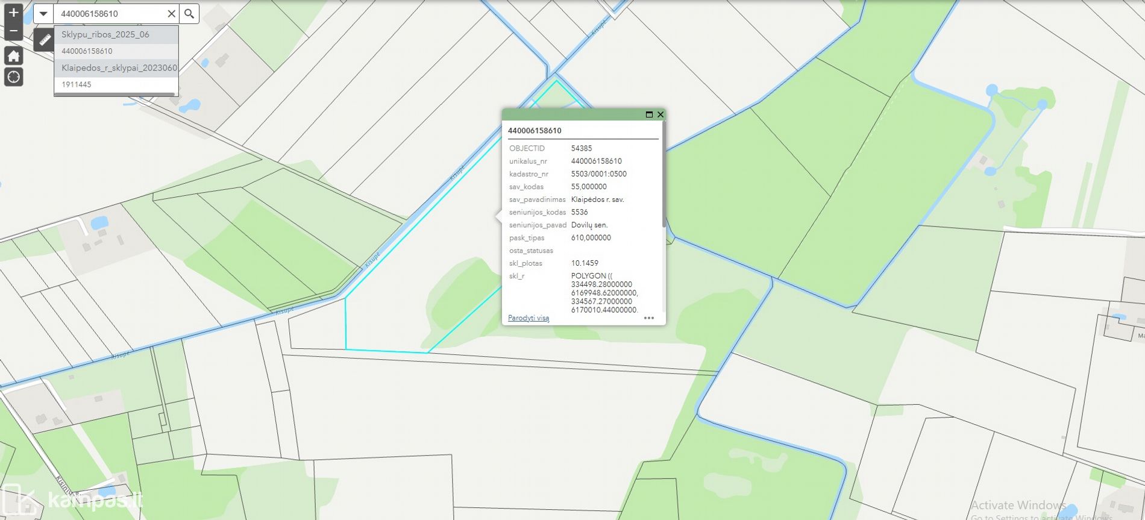Click the Sklypu_ribos_2025_06 group header
Screen dimensions: 1145x520
point(105,34)
